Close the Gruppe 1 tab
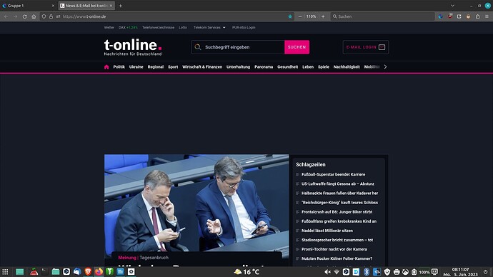Image resolution: width=493 pixels, height=277 pixels. 53,6
